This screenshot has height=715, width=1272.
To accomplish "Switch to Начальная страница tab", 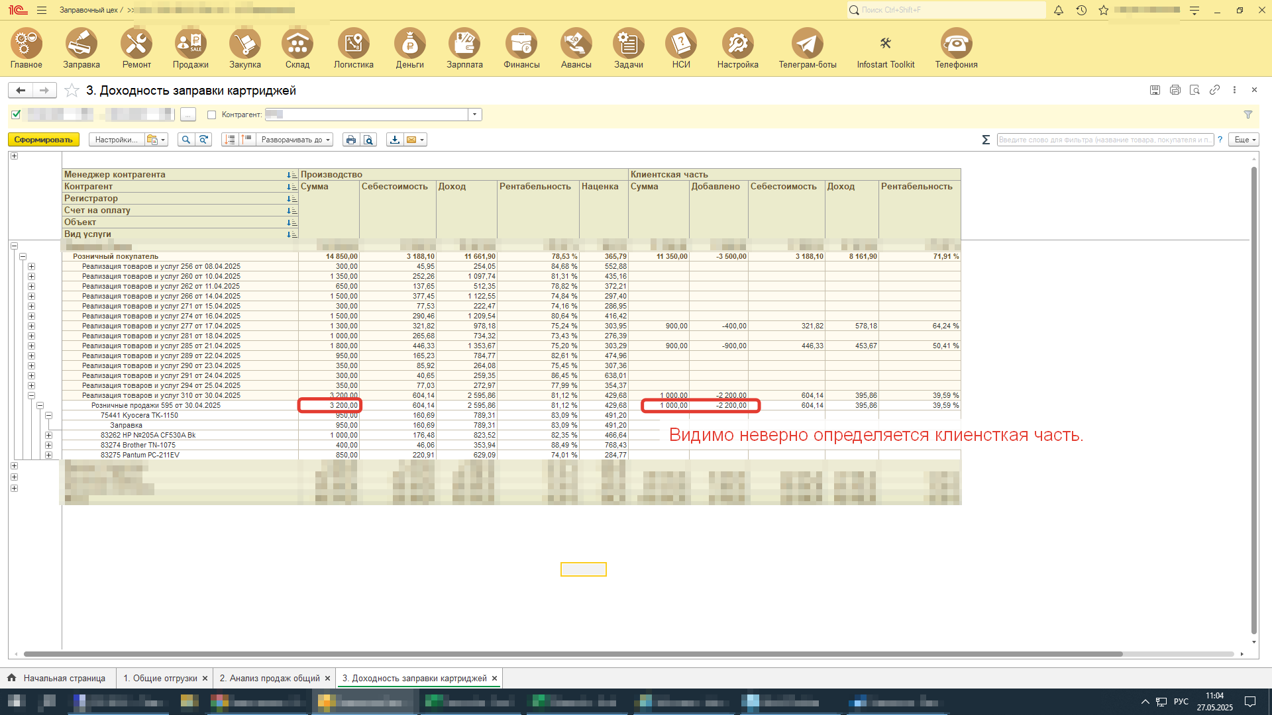I will click(x=58, y=678).
